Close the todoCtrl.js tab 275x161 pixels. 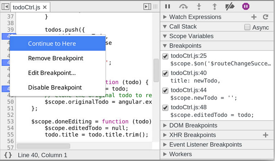coord(45,7)
